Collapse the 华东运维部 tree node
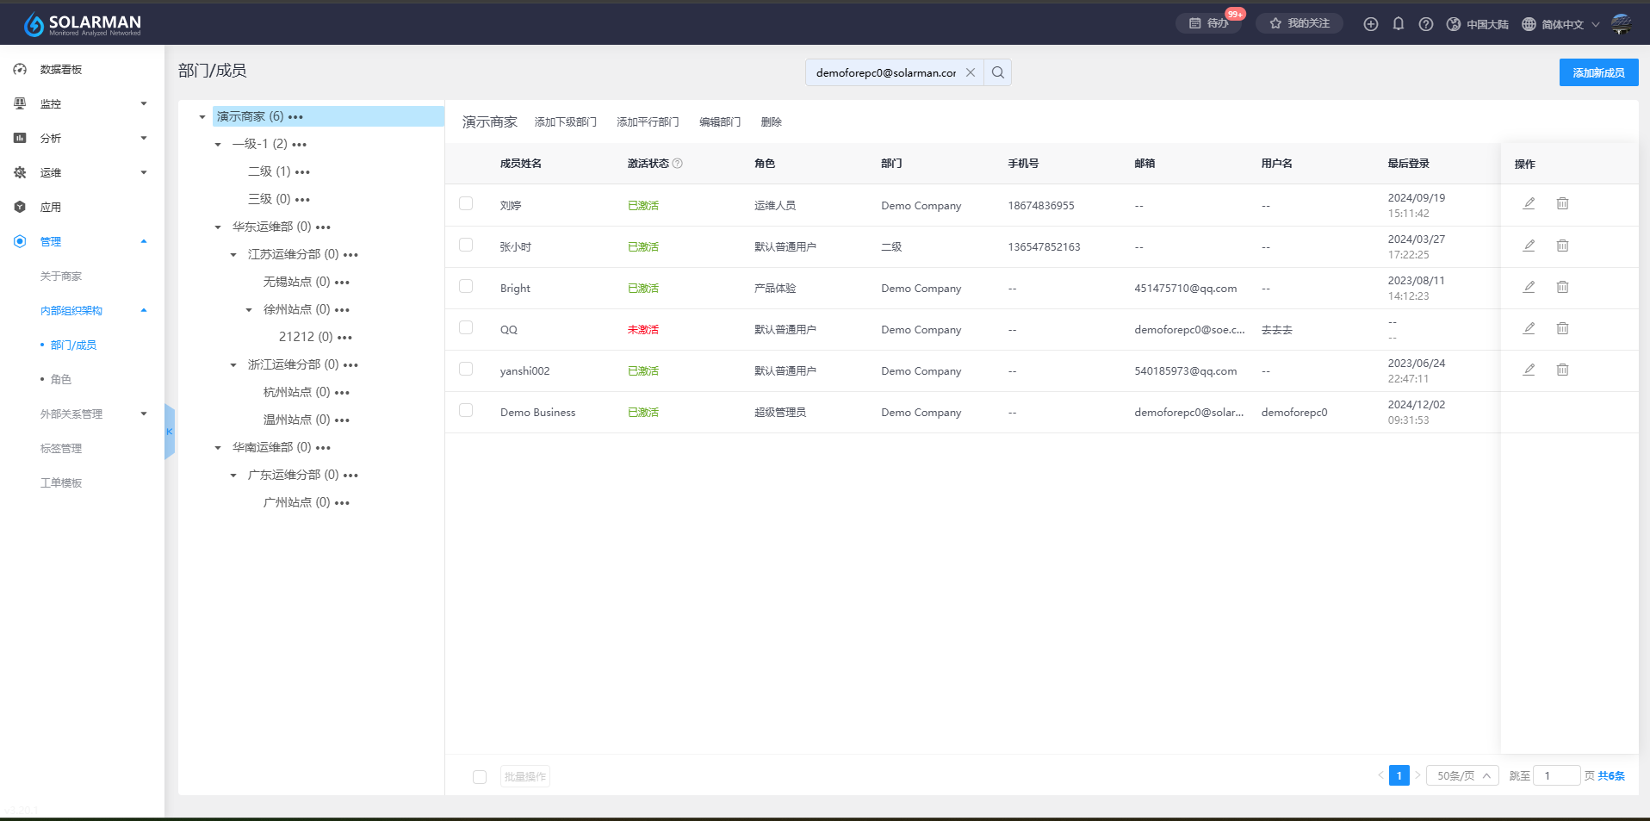Viewport: 1650px width, 821px height. pyautogui.click(x=218, y=227)
